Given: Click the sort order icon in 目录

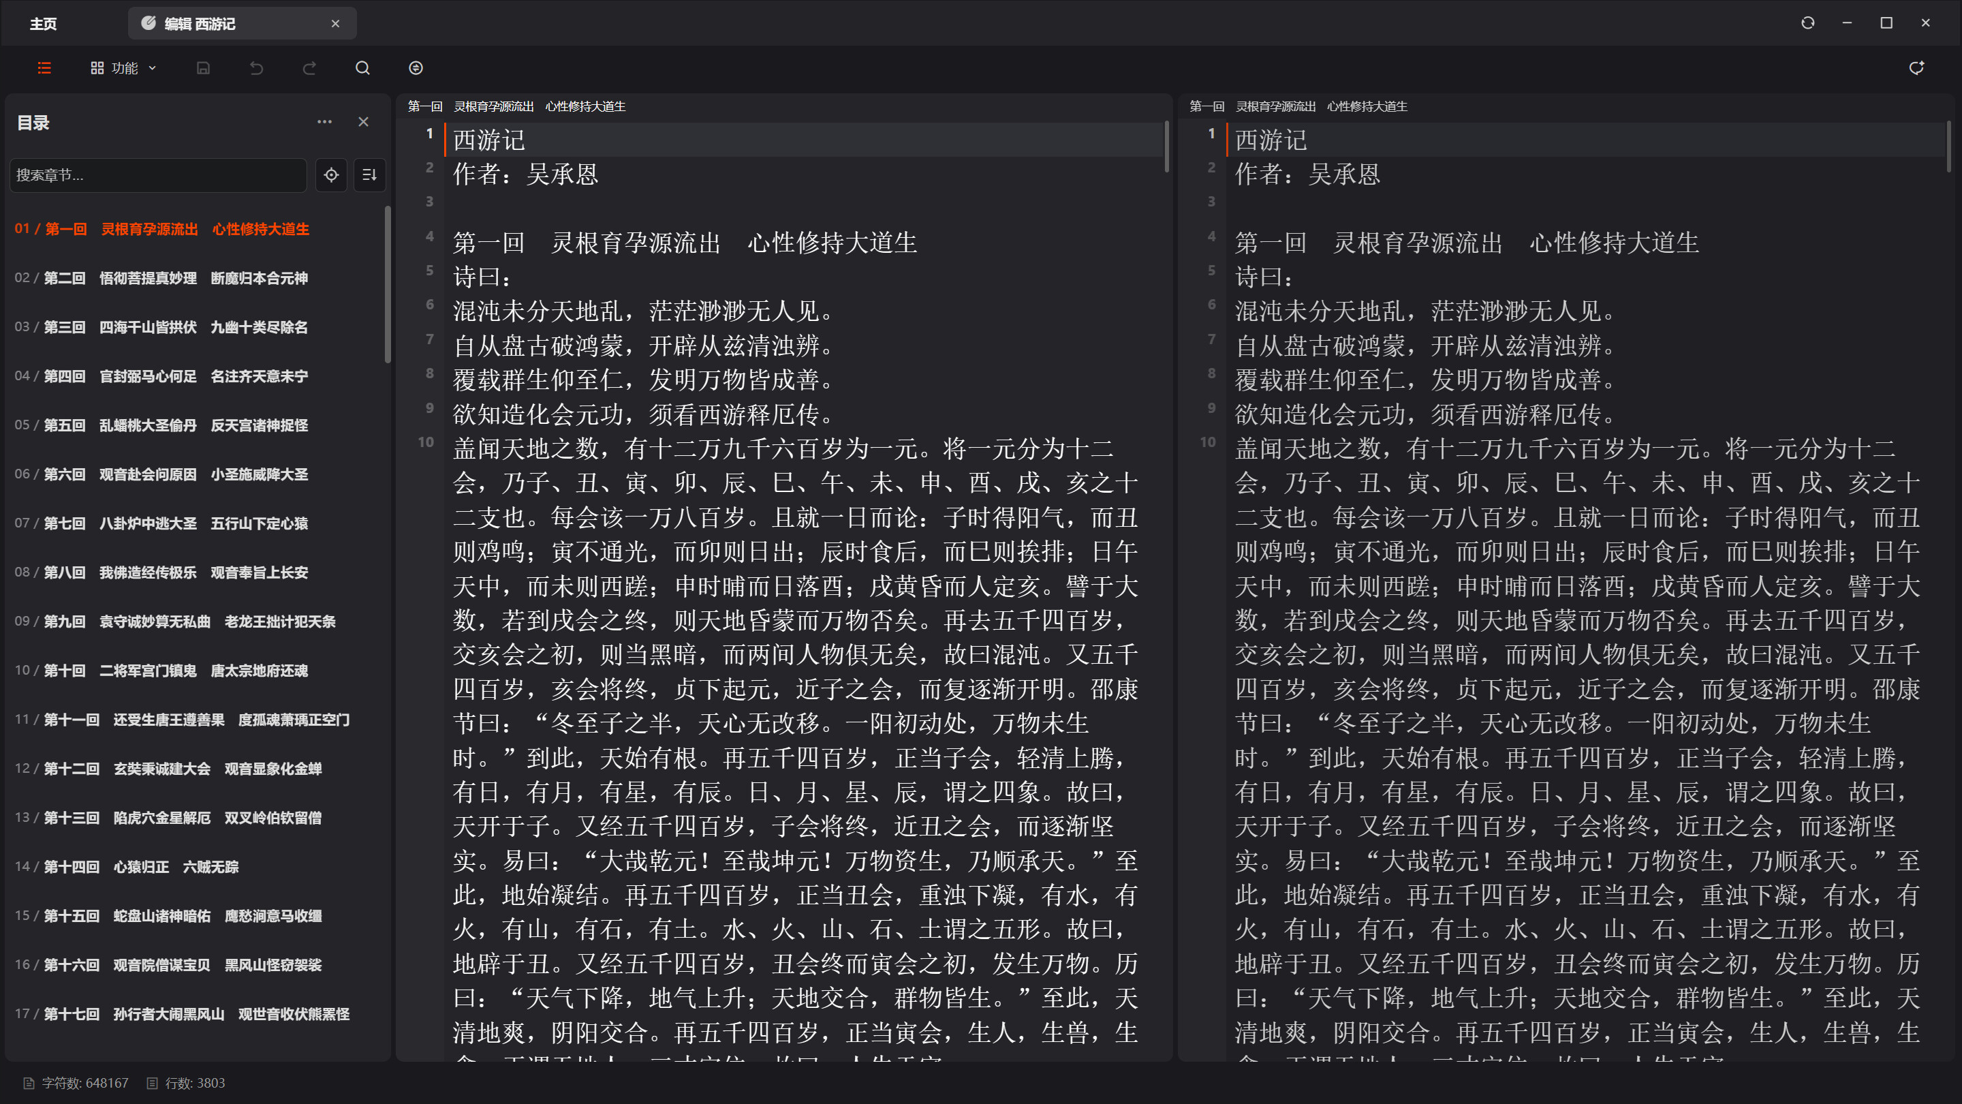Looking at the screenshot, I should point(369,175).
